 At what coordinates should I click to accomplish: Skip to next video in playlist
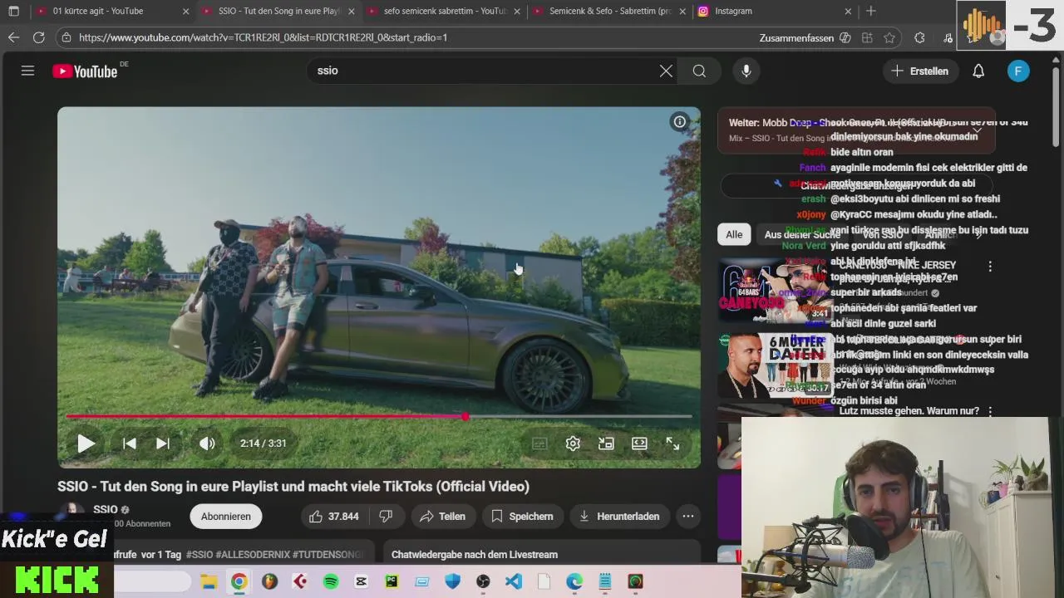(x=163, y=444)
